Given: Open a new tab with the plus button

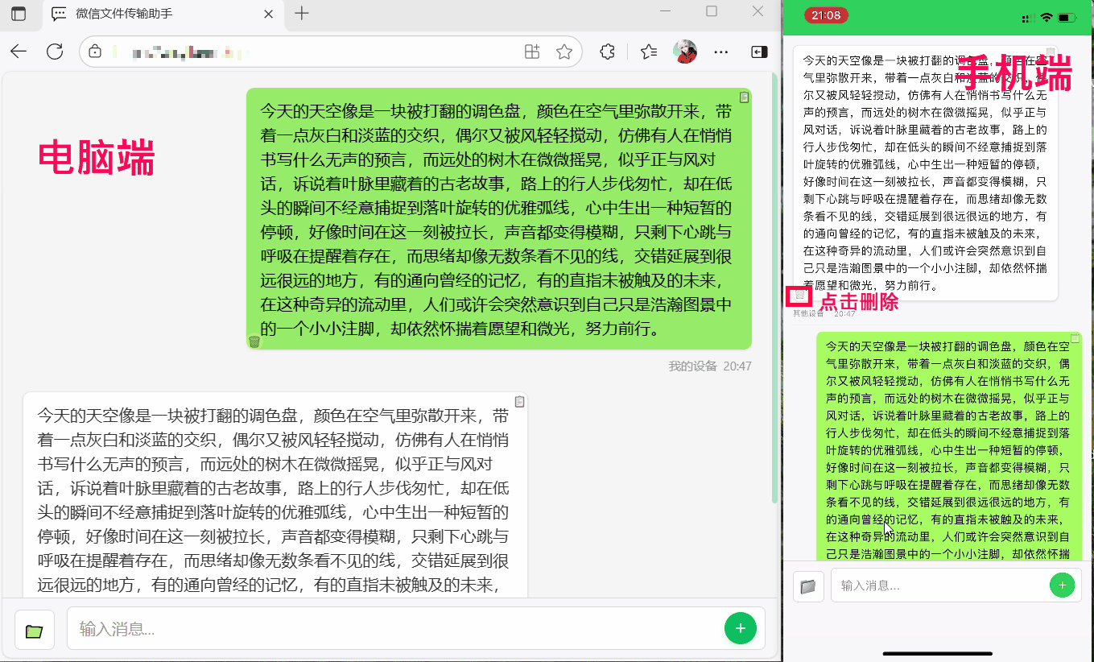Looking at the screenshot, I should (x=302, y=14).
